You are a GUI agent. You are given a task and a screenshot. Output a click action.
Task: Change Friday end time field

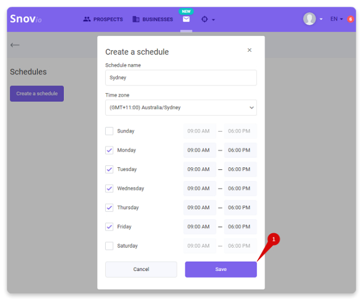click(240, 226)
